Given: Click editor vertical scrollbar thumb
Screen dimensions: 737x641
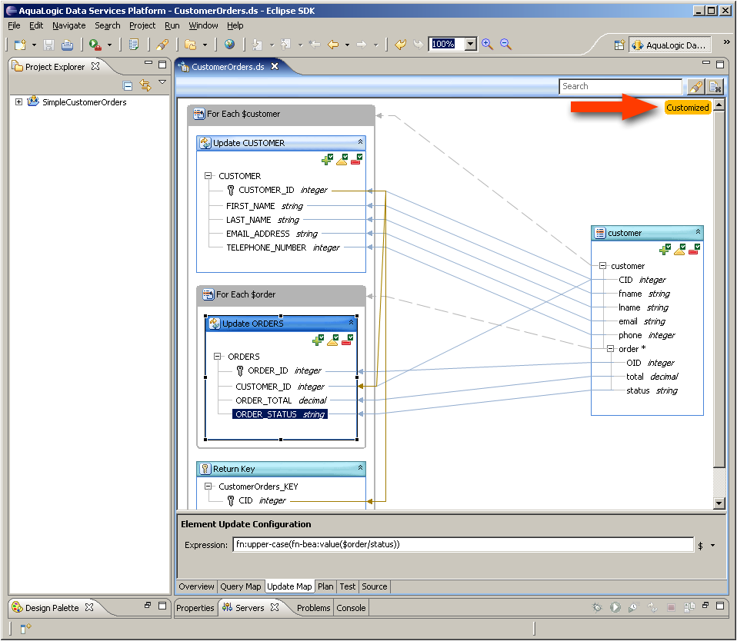Looking at the screenshot, I should click(719, 289).
